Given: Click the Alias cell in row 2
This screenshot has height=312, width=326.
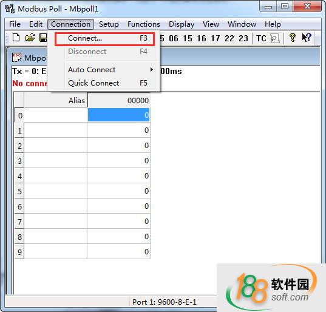Looking at the screenshot, I should click(x=56, y=145).
